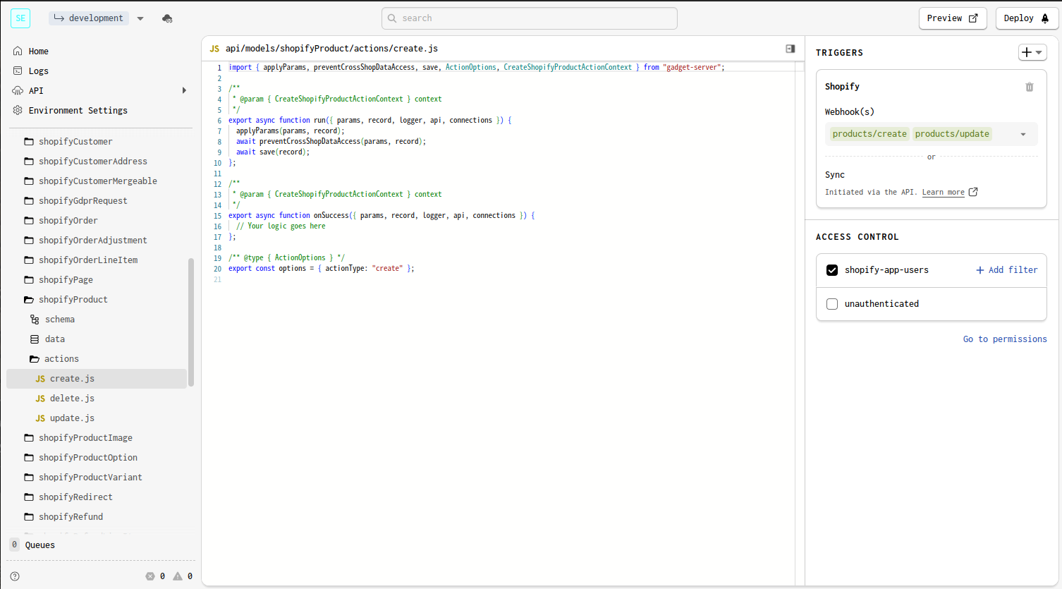Open Environment Settings
The image size is (1062, 589).
(78, 111)
